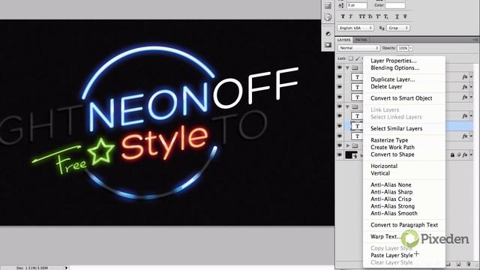Open the layers panel options menu icon
Image resolution: width=480 pixels, height=270 pixels.
pyautogui.click(x=475, y=40)
